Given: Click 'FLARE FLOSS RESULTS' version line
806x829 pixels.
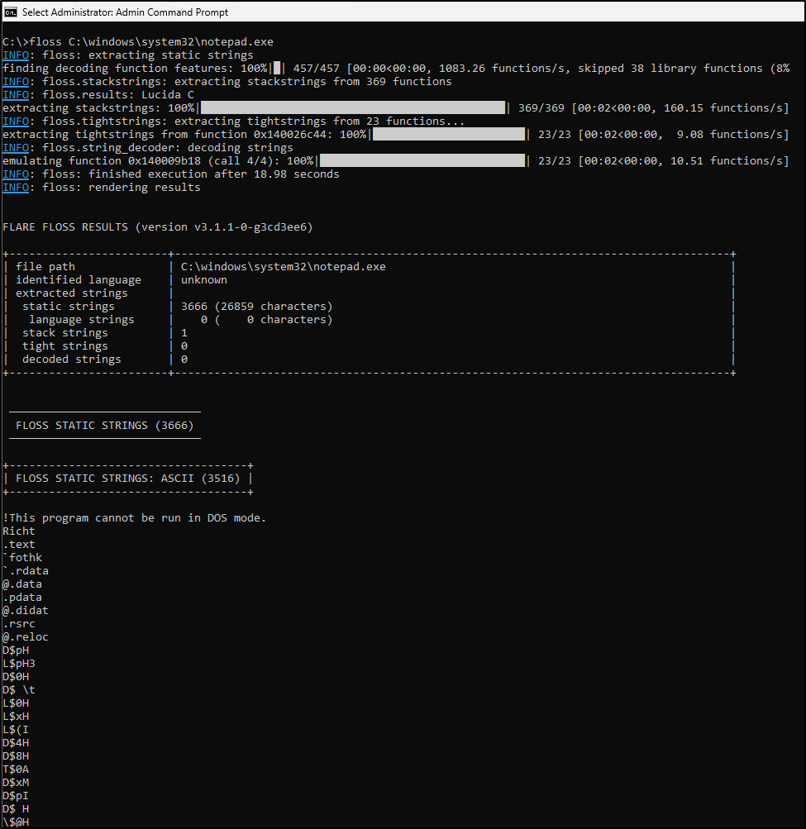Looking at the screenshot, I should (158, 226).
